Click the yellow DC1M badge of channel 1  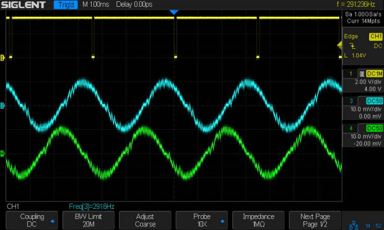[x=375, y=74]
